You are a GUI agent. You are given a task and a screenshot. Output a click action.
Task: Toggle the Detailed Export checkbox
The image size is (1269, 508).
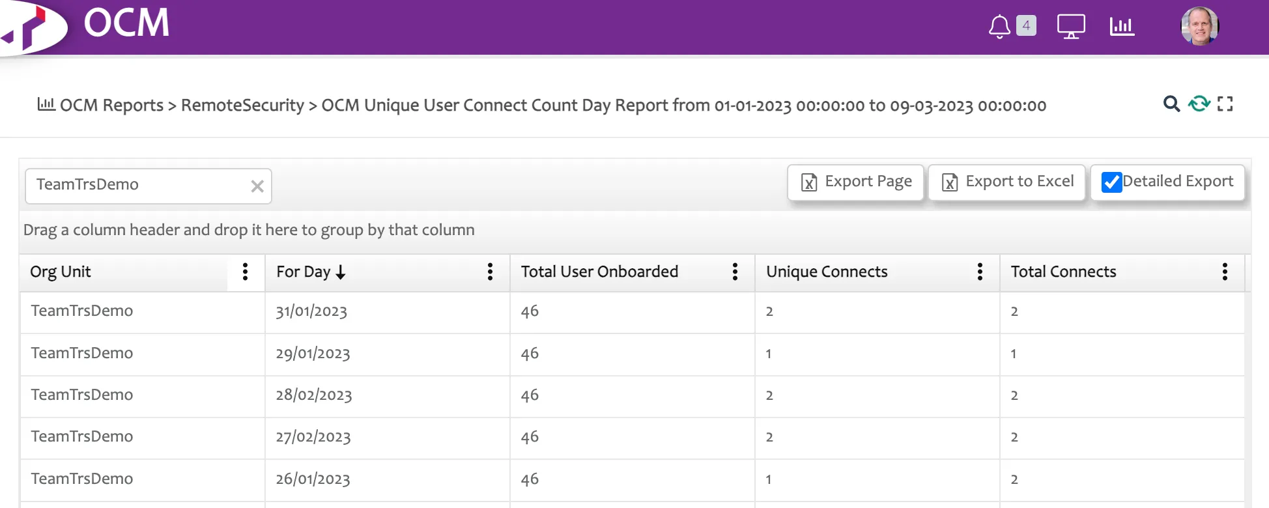click(x=1111, y=182)
